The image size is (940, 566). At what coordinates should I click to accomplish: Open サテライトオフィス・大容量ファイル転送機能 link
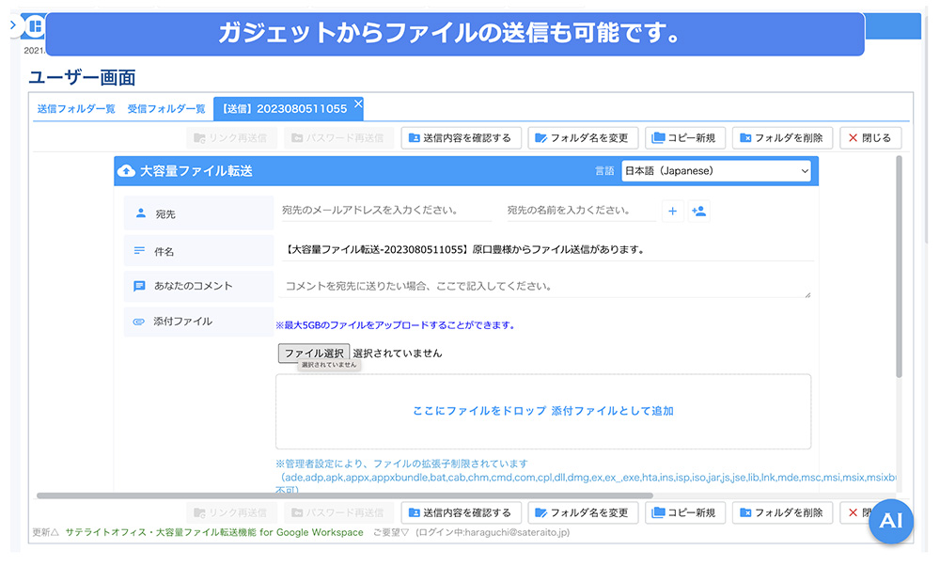point(214,532)
